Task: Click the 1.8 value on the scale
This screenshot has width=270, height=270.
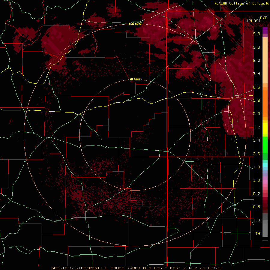Action: click(256, 167)
